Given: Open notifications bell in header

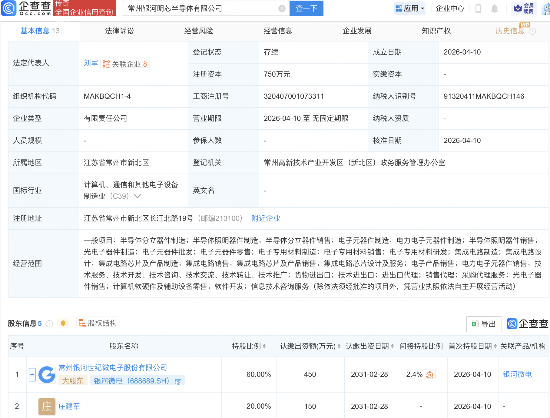Looking at the screenshot, I should coord(494,9).
